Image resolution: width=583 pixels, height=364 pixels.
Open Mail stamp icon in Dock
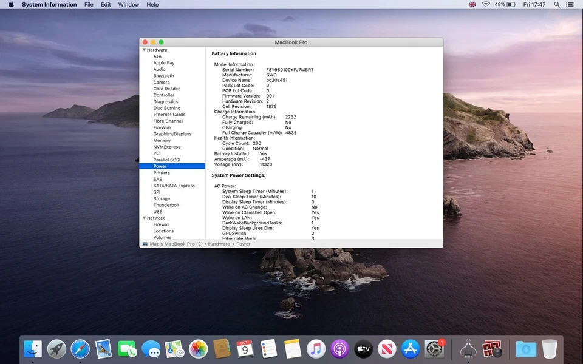click(x=103, y=349)
